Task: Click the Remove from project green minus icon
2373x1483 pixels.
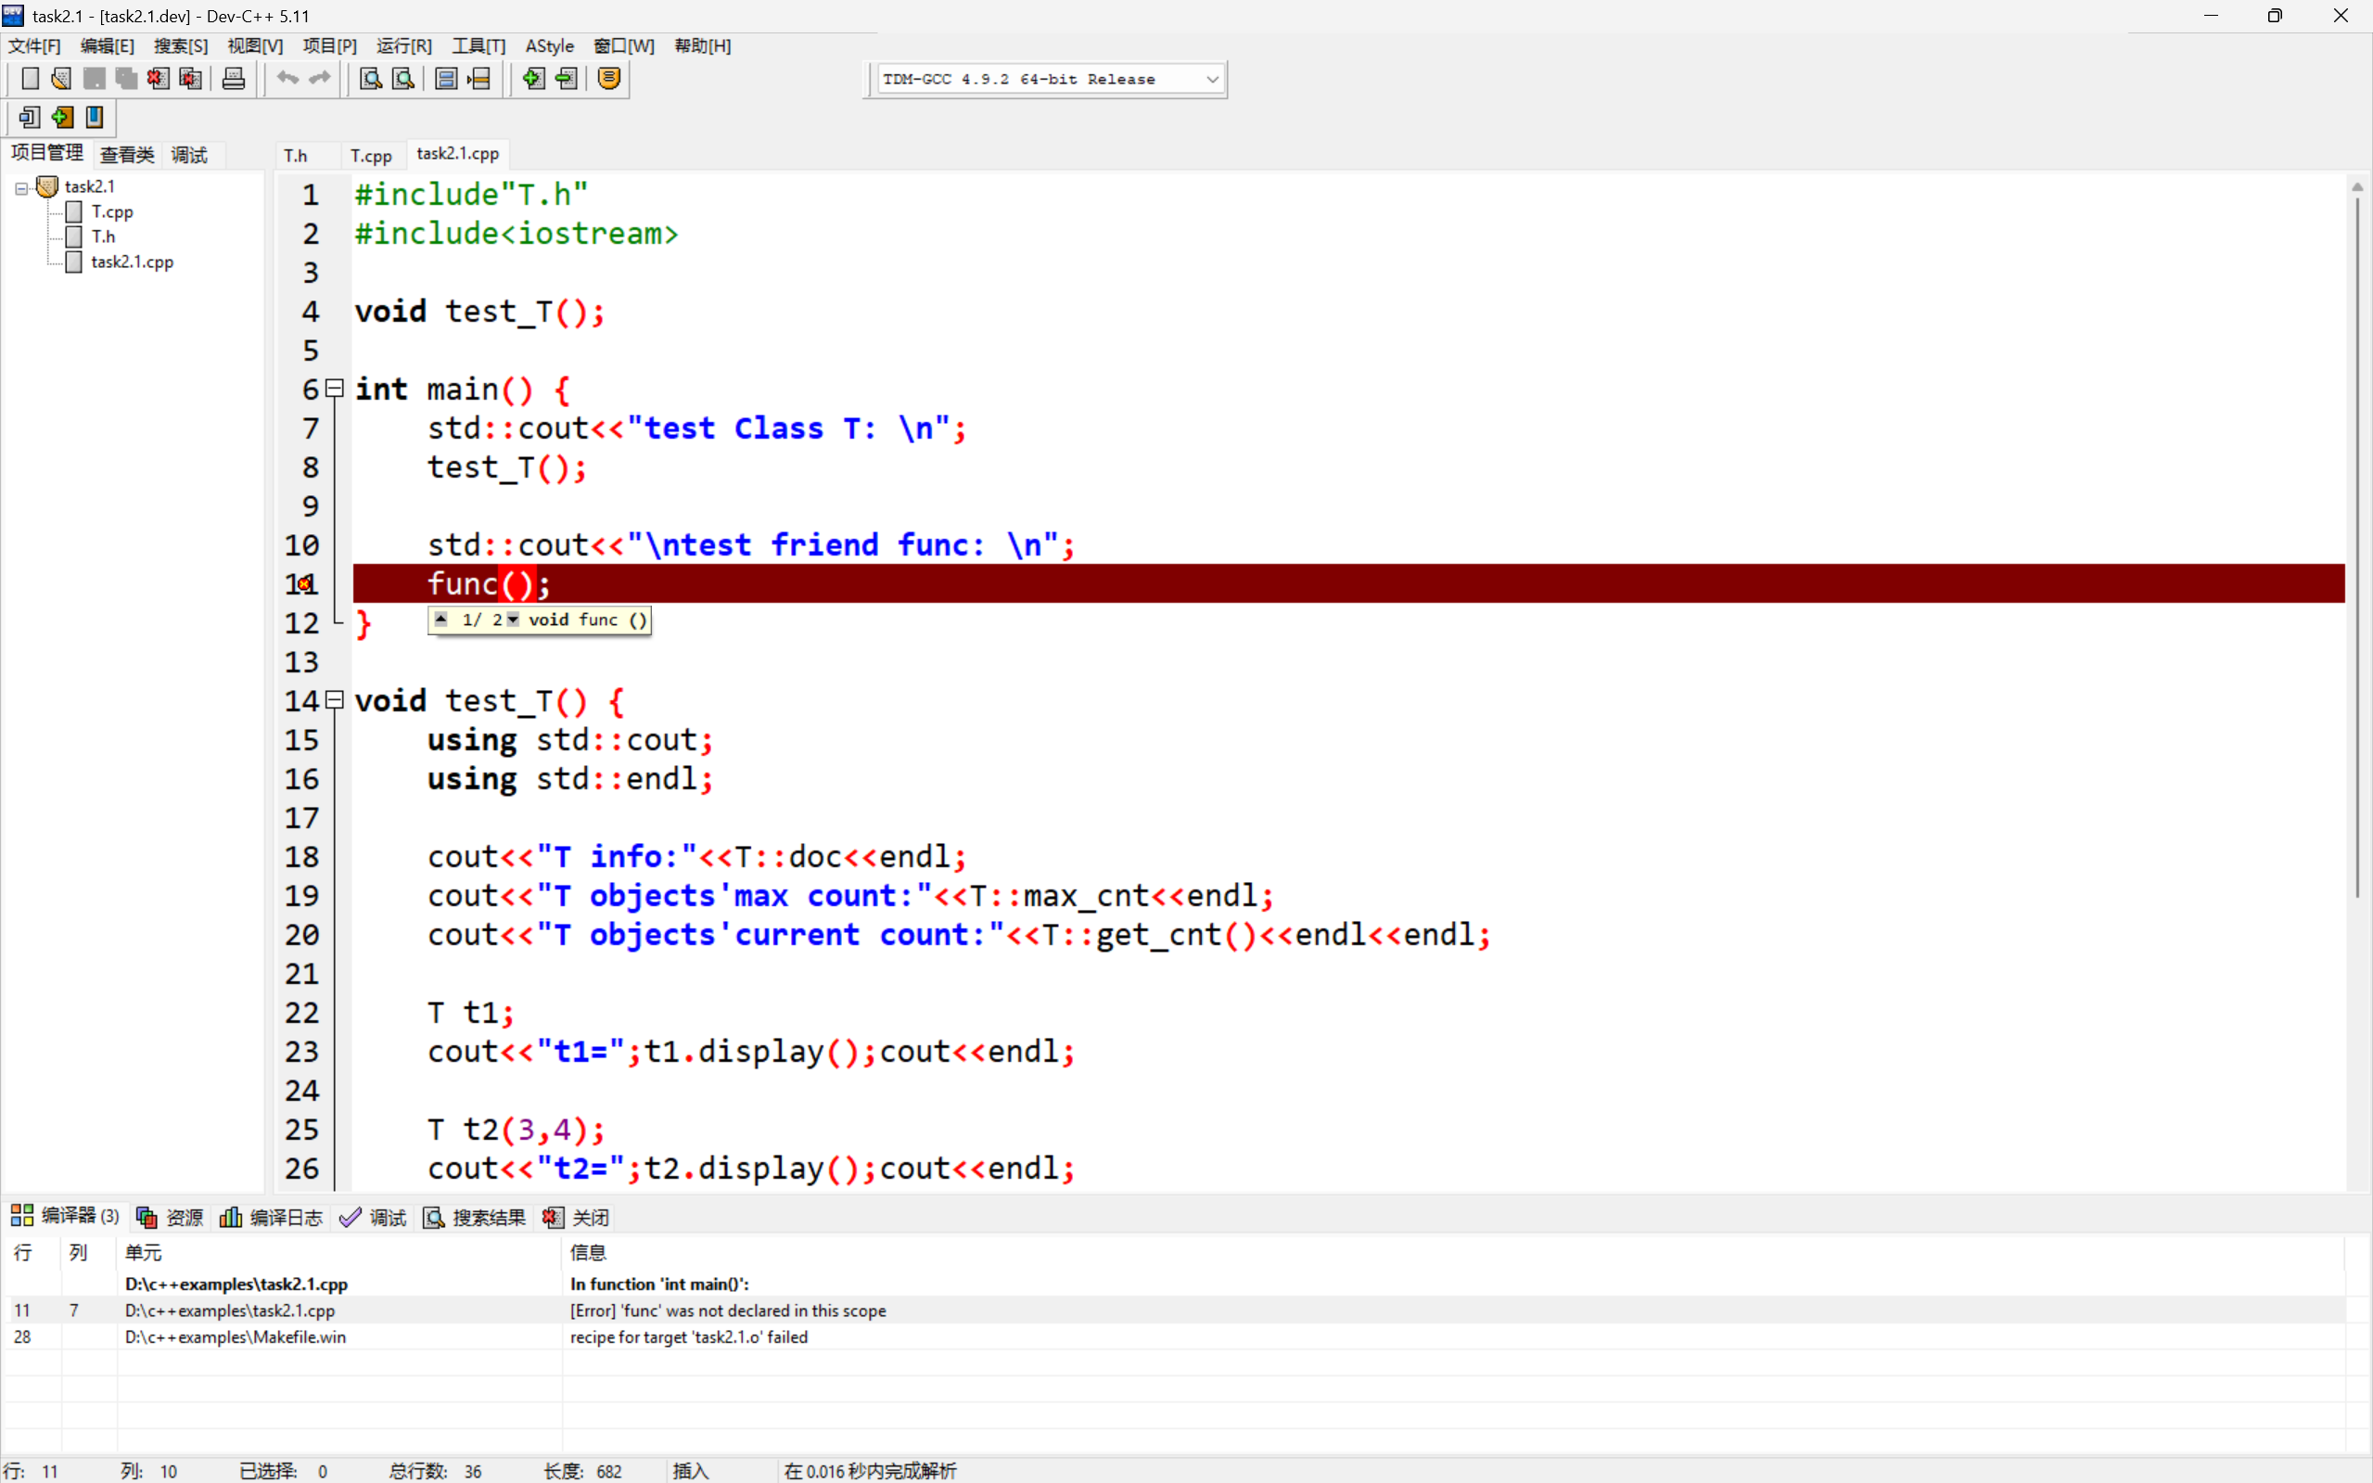Action: [567, 79]
